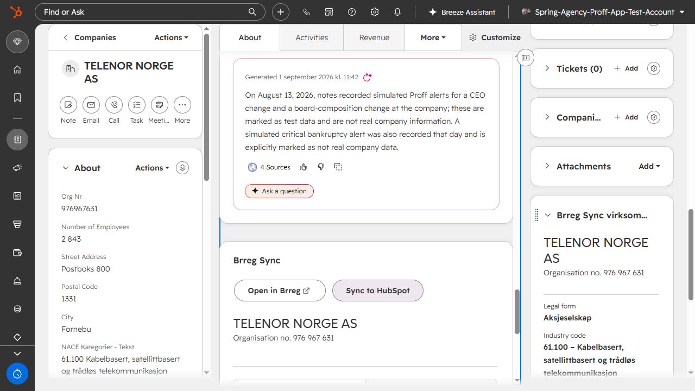This screenshot has width=695, height=391.
Task: Open the HubSpot sprocket logo home
Action: pos(16,12)
